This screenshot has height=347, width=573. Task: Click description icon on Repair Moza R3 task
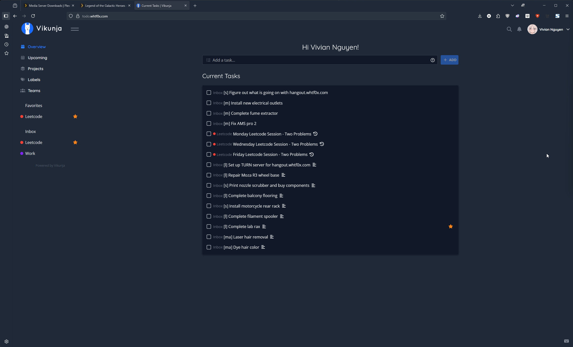pyautogui.click(x=283, y=175)
